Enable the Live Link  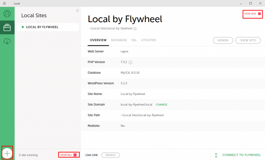(111, 155)
